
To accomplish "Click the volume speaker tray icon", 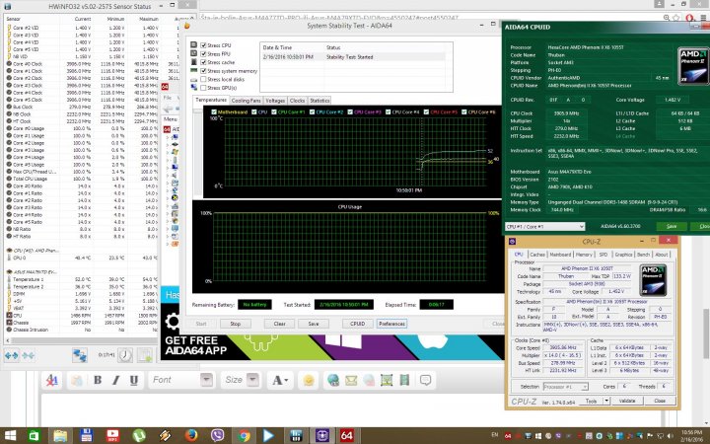I will click(670, 436).
